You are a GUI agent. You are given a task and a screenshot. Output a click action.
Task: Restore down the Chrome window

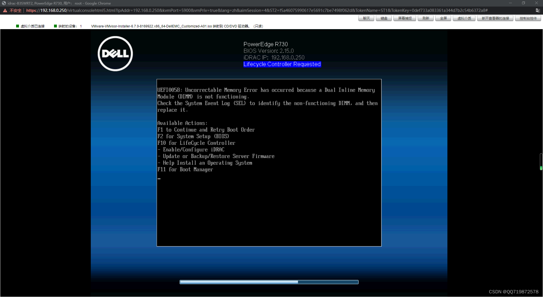[x=523, y=3]
